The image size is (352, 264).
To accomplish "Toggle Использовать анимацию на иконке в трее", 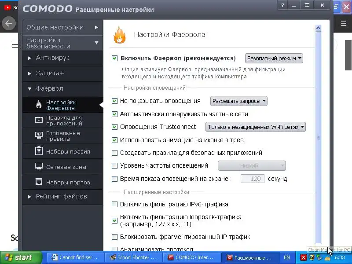I will click(x=114, y=140).
